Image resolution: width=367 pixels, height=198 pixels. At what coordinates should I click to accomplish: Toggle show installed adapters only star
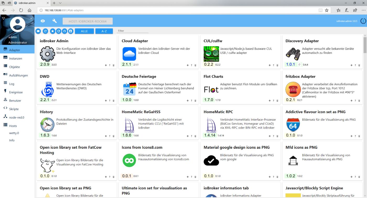click(52, 31)
